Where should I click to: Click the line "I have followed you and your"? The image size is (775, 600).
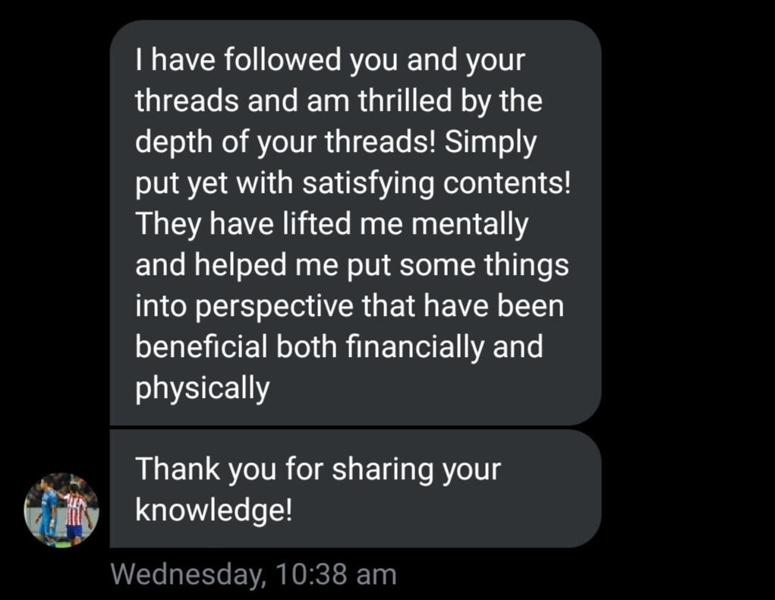pos(330,61)
